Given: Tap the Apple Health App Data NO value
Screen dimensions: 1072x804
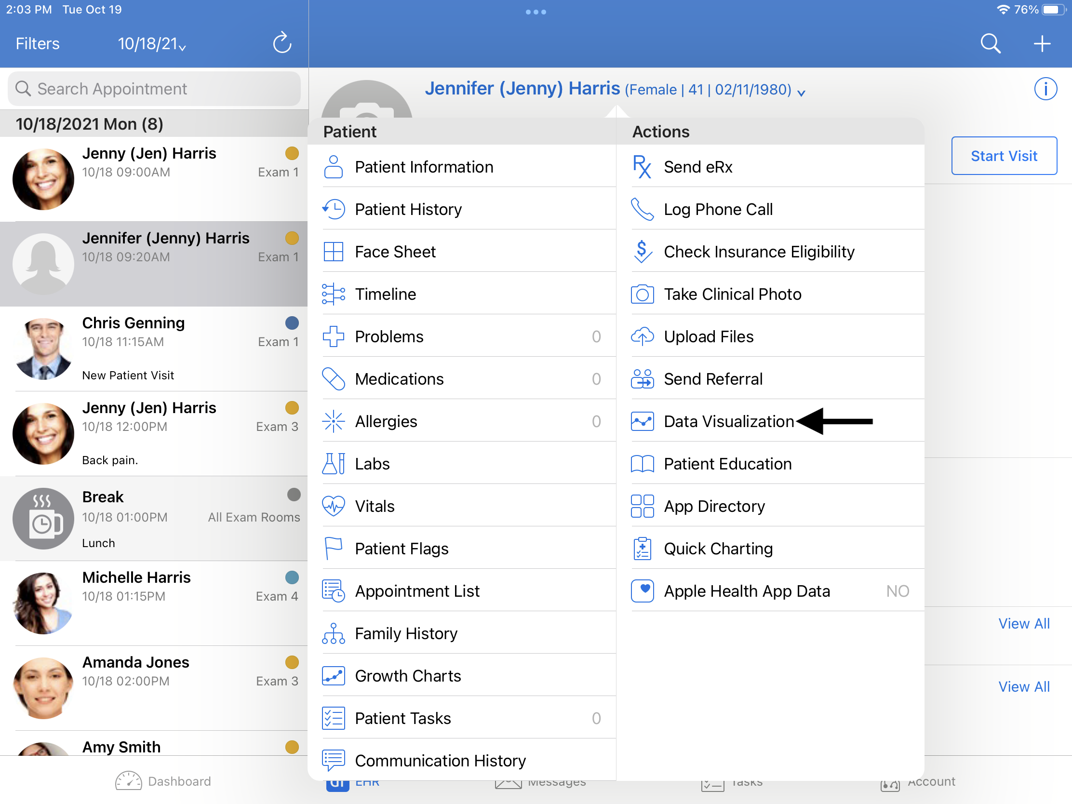Looking at the screenshot, I should click(897, 591).
